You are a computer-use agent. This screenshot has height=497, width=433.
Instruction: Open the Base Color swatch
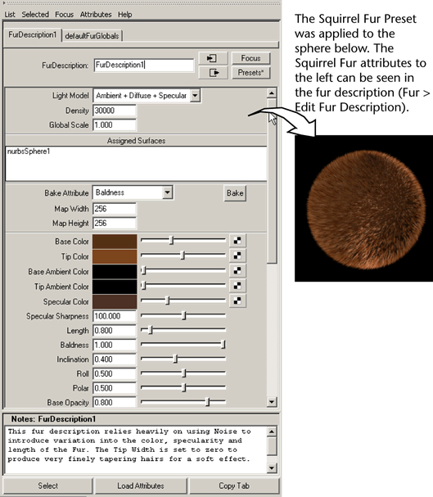point(115,242)
